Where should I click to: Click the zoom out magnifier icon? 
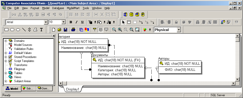pyautogui.click(x=114, y=29)
